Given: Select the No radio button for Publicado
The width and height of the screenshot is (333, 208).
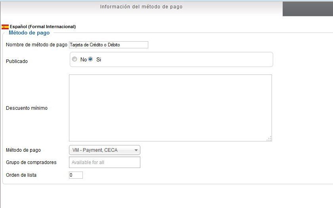Looking at the screenshot, I should 75,59.
